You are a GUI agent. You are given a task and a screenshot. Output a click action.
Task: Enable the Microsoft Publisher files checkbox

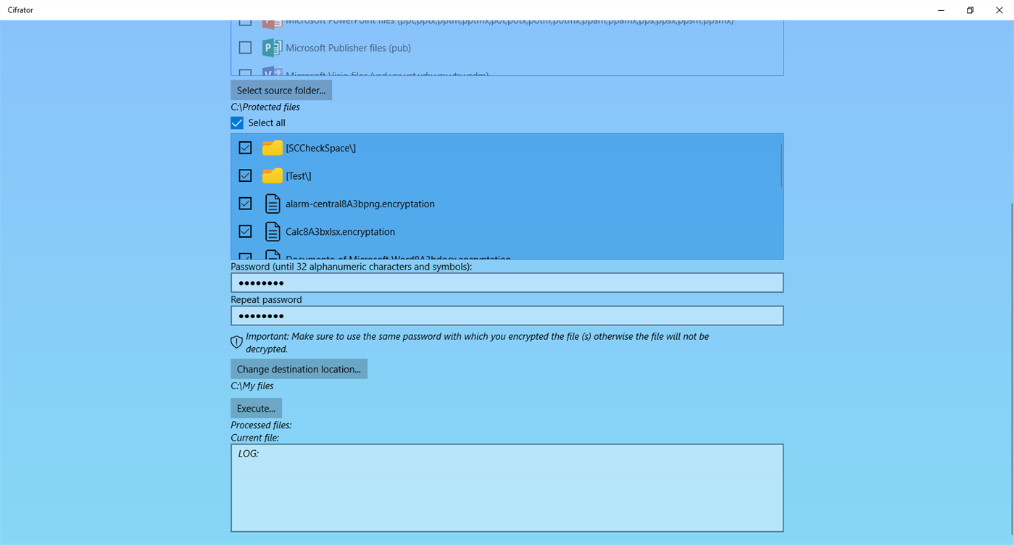click(x=245, y=47)
